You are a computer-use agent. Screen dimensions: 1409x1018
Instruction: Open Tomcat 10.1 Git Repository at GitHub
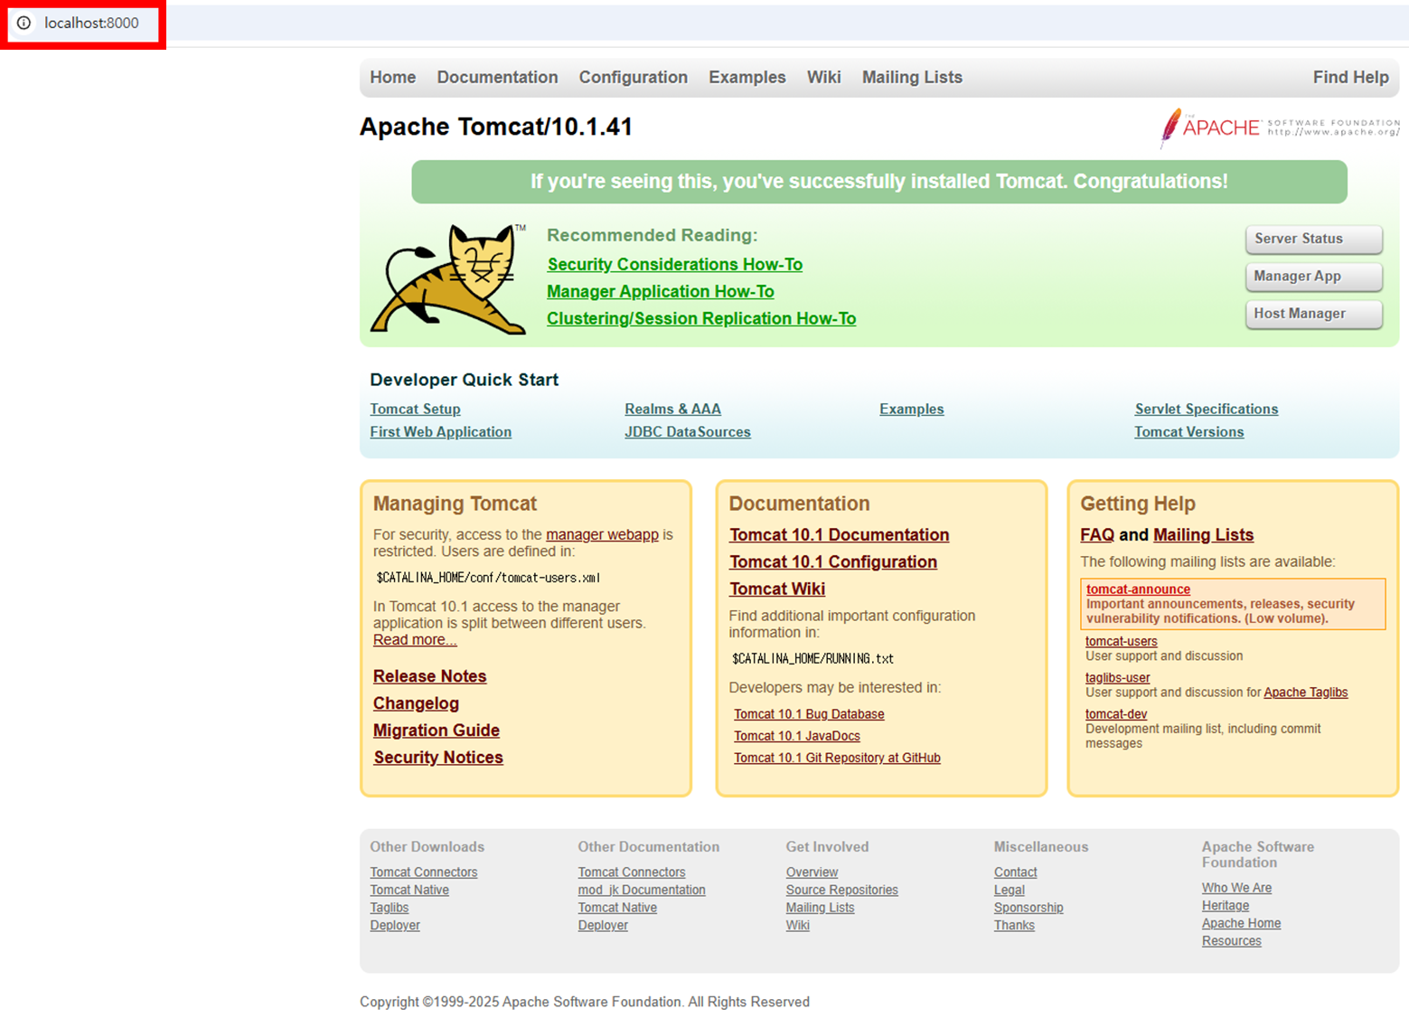click(x=837, y=758)
